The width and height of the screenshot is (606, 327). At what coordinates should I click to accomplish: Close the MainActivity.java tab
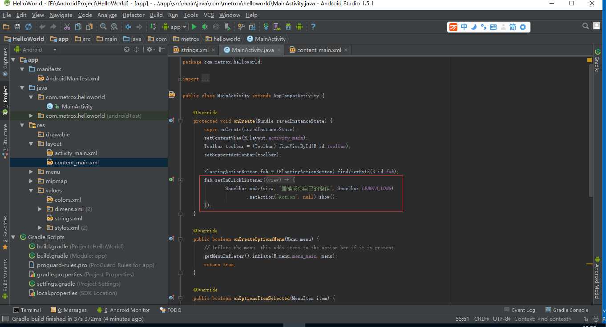(x=279, y=50)
